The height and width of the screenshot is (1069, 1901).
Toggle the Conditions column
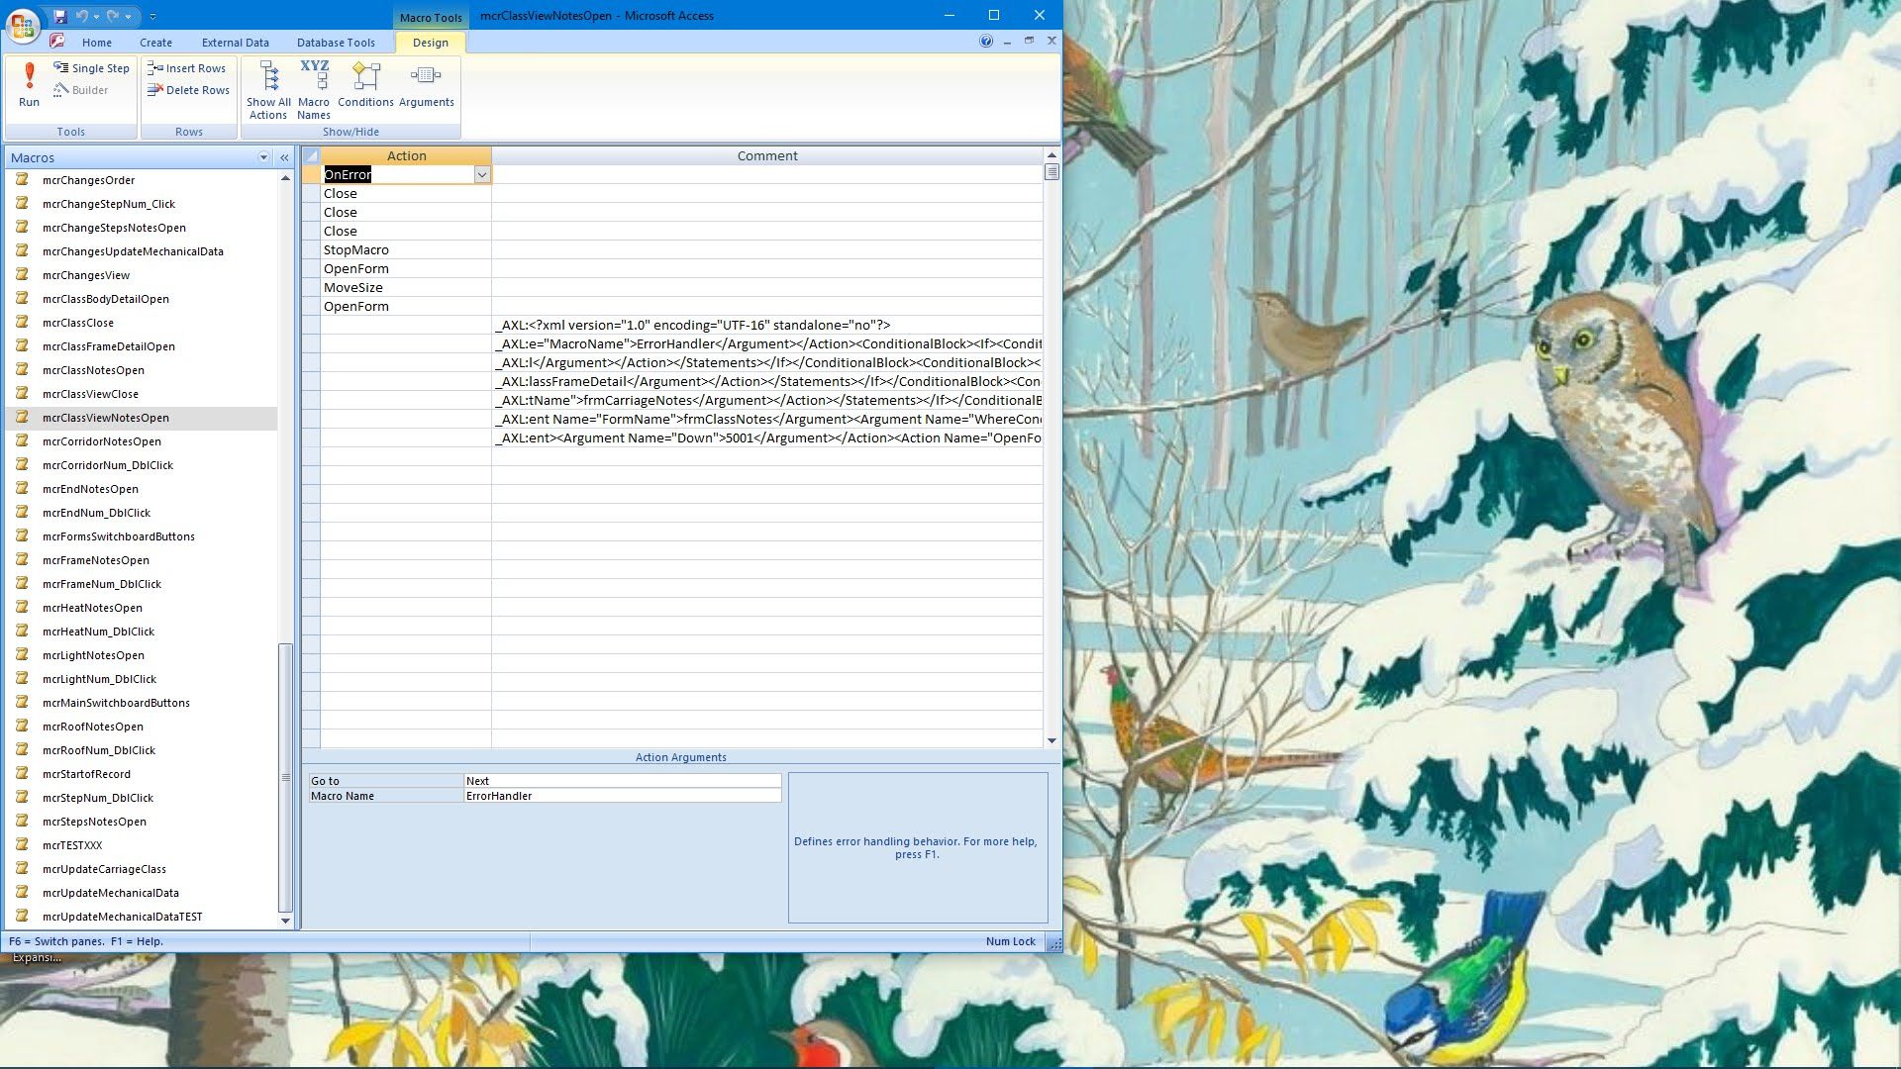click(365, 86)
